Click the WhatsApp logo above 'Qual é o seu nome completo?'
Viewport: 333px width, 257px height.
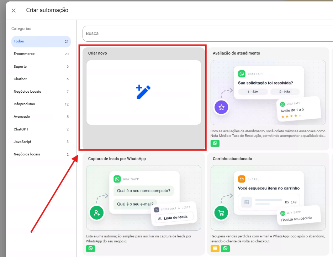click(117, 179)
